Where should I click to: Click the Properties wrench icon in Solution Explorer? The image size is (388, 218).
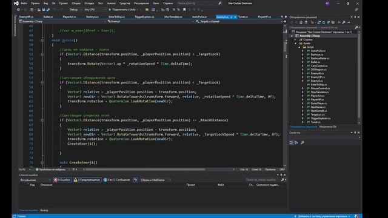click(x=344, y=22)
